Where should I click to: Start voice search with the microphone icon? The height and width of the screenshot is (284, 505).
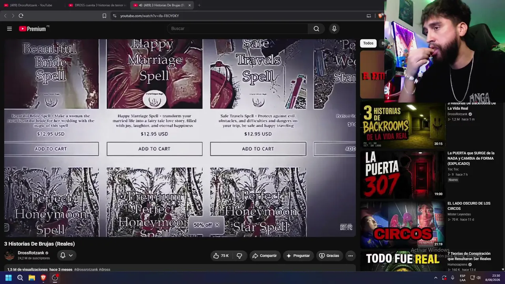(334, 28)
